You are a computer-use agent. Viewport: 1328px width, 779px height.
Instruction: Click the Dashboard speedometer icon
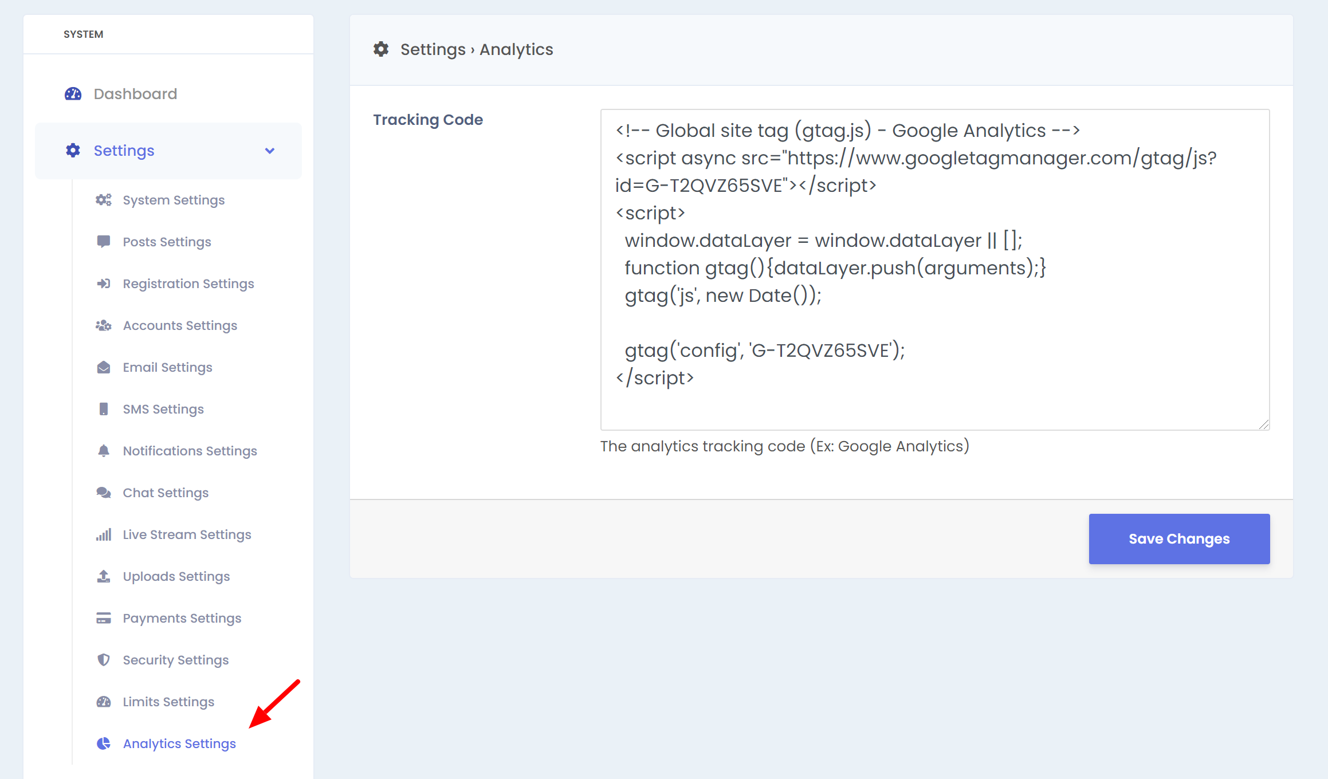[73, 93]
